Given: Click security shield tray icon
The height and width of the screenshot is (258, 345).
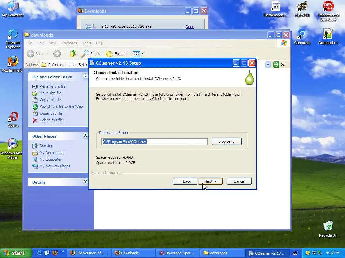Looking at the screenshot, I should click(x=308, y=253).
